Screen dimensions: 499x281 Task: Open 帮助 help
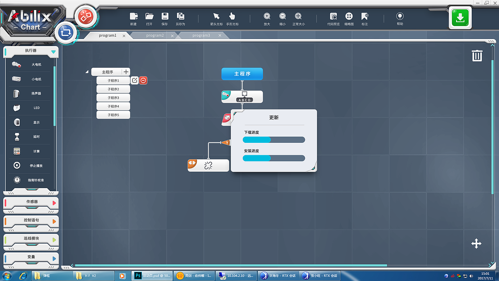pyautogui.click(x=400, y=16)
